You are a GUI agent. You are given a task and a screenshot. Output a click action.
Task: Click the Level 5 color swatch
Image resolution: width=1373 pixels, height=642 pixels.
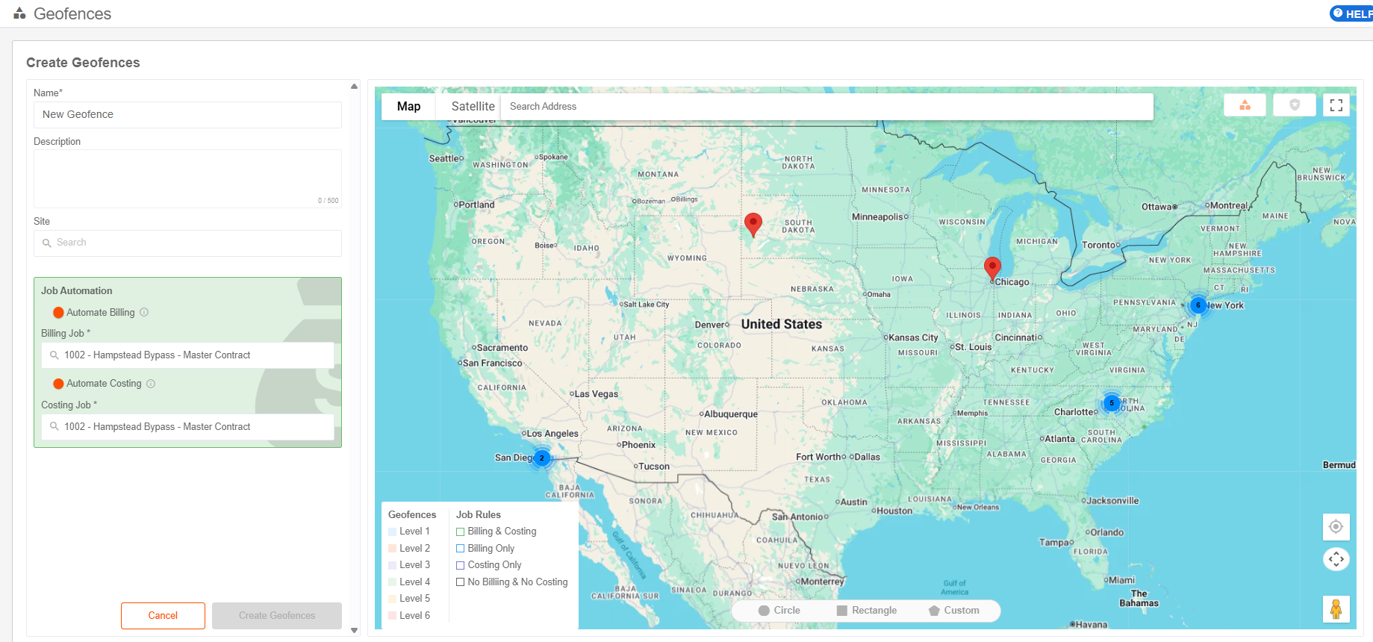tap(393, 599)
